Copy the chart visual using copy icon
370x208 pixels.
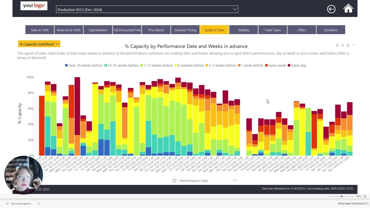tap(337, 45)
